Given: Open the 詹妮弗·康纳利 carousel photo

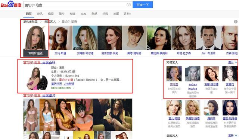Looking at the screenshot, I should pos(159,38).
